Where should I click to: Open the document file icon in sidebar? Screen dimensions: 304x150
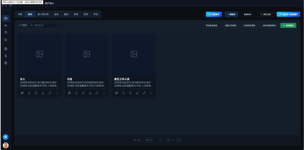(6, 63)
